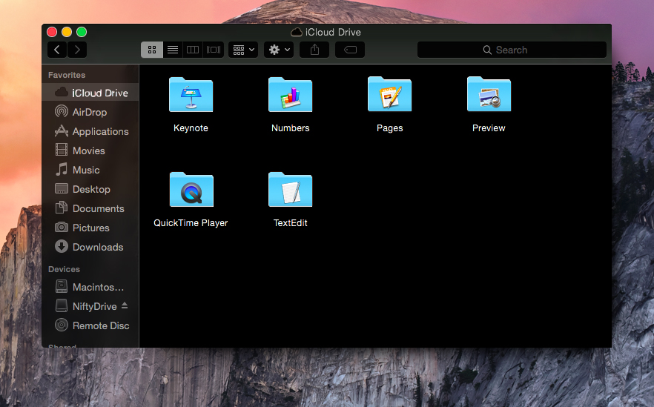Open the TextEdit folder icon

(x=291, y=189)
